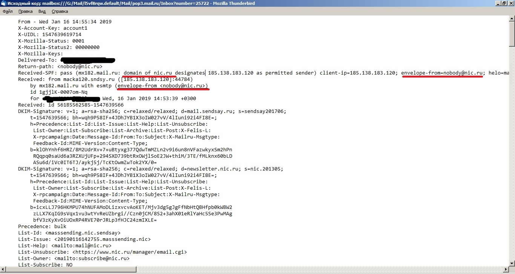This screenshot has width=515, height=274.
Task: Click the 'X-Mozilla-Status2: 00000000' line
Action: click(59, 47)
